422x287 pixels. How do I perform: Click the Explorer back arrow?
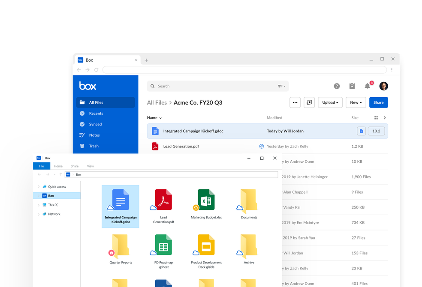(39, 175)
